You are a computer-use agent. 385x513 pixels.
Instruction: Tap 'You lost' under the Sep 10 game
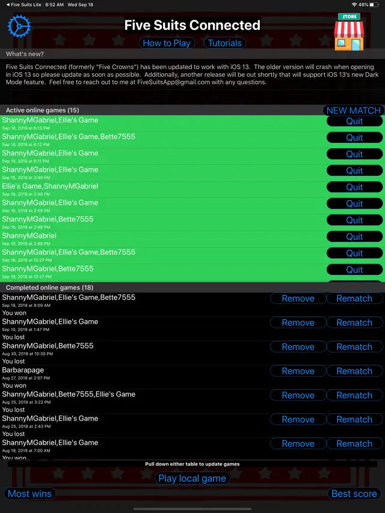tap(13, 337)
